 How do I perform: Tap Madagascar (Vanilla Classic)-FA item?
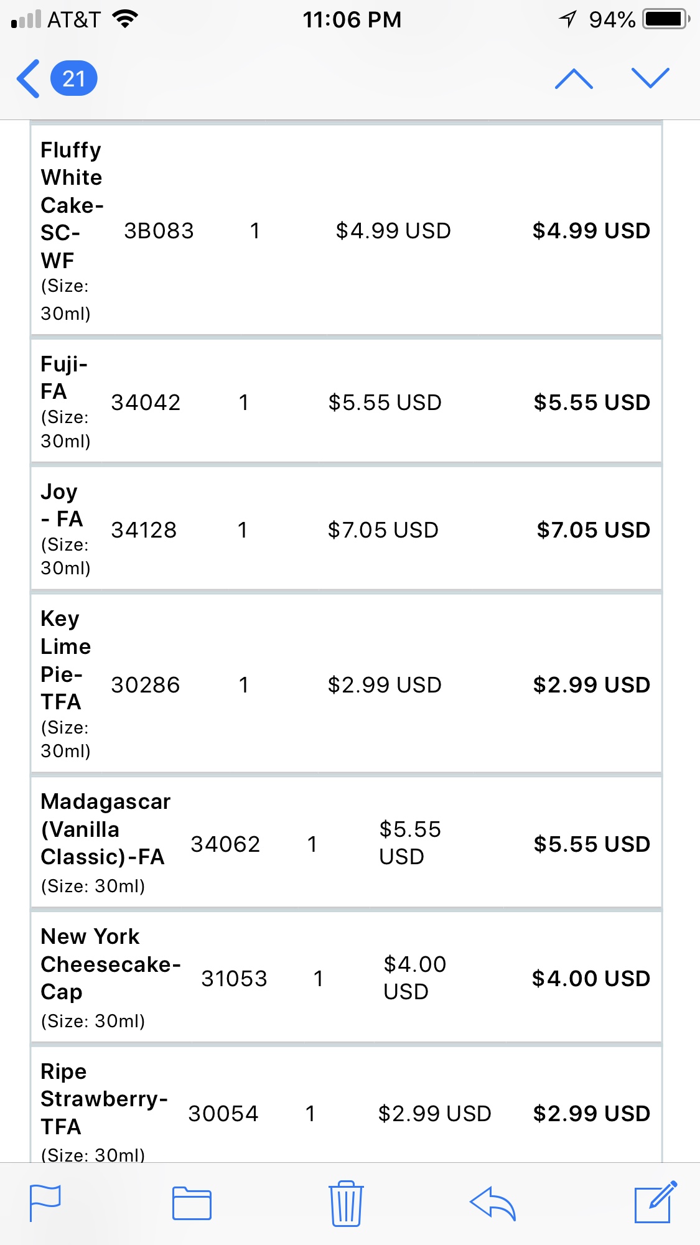[105, 829]
